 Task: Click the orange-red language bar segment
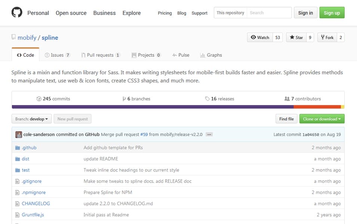pyautogui.click(x=317, y=107)
